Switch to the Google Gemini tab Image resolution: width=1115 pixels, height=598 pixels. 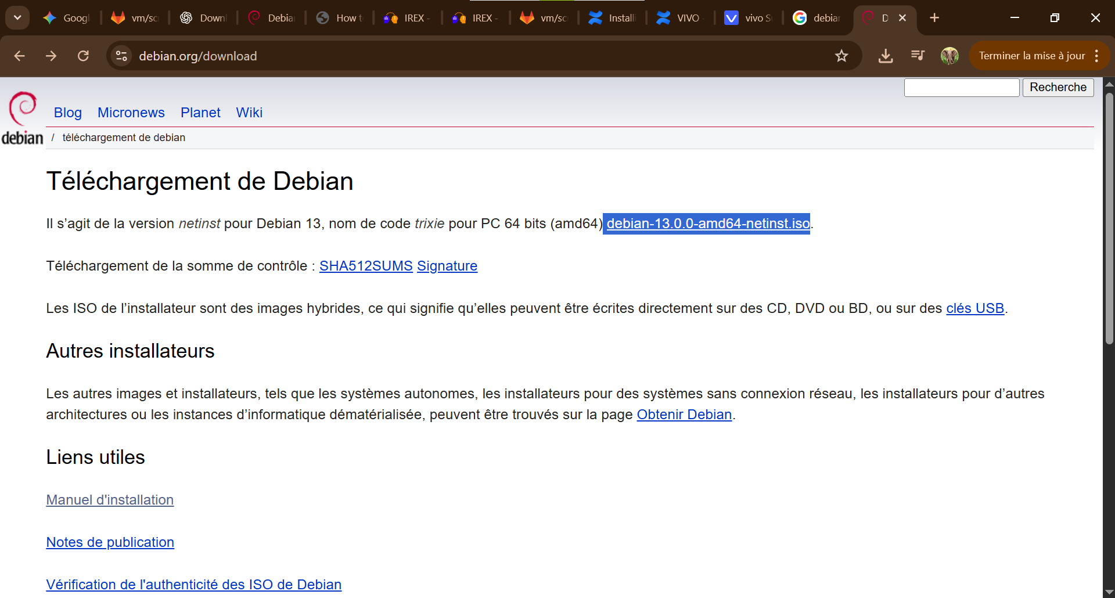pyautogui.click(x=66, y=18)
